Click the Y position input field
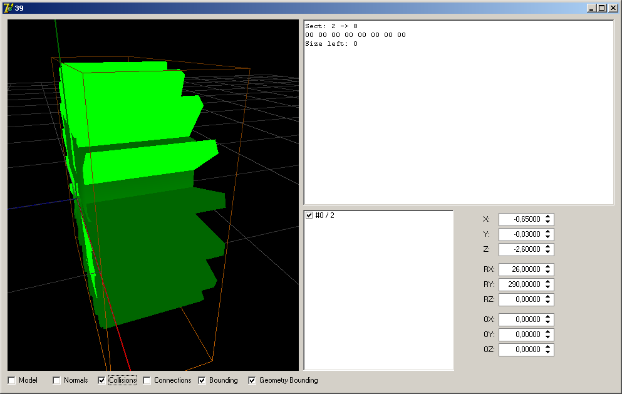The image size is (622, 394). (x=521, y=234)
